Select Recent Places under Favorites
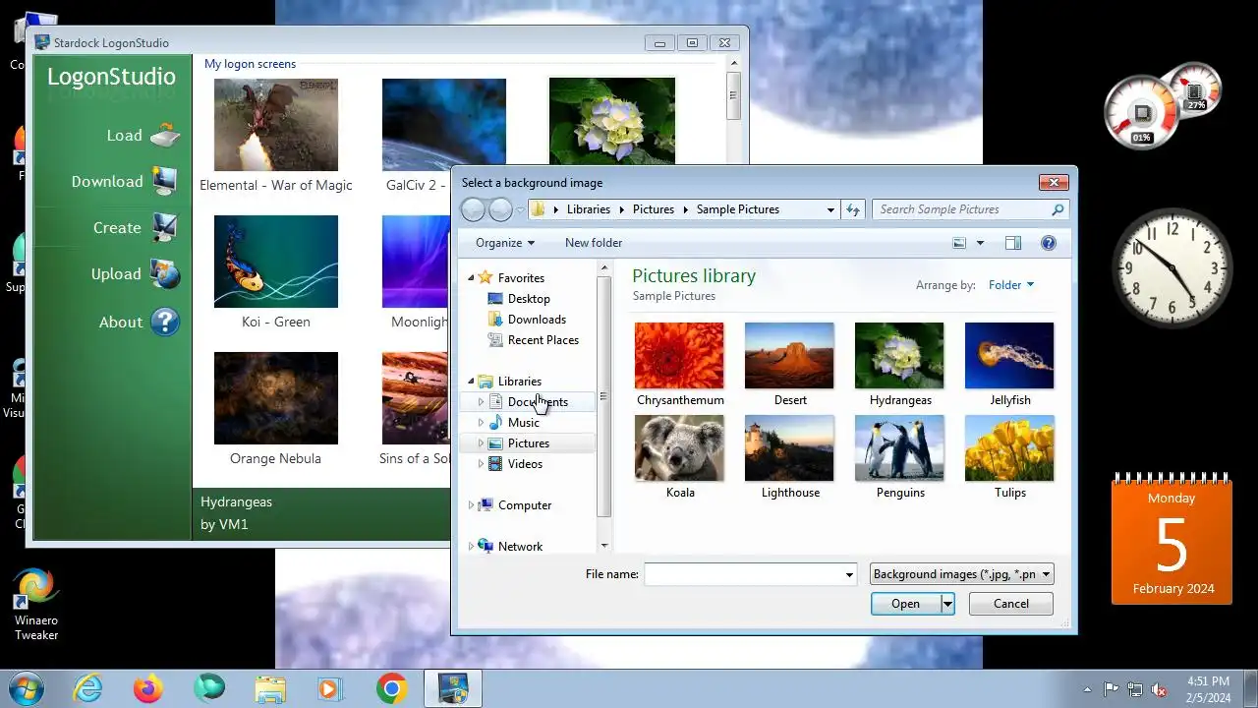 (x=543, y=340)
